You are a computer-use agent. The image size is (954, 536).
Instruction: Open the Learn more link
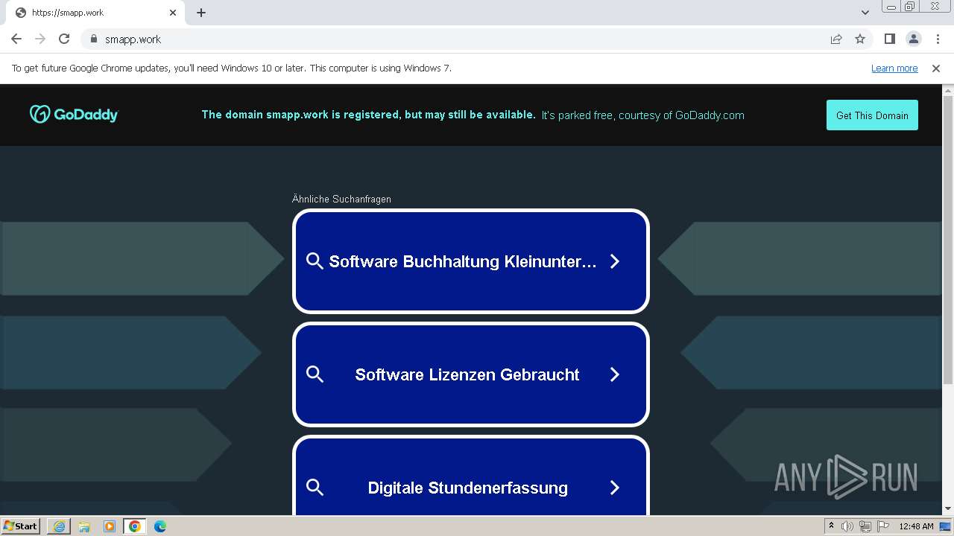[x=894, y=68]
